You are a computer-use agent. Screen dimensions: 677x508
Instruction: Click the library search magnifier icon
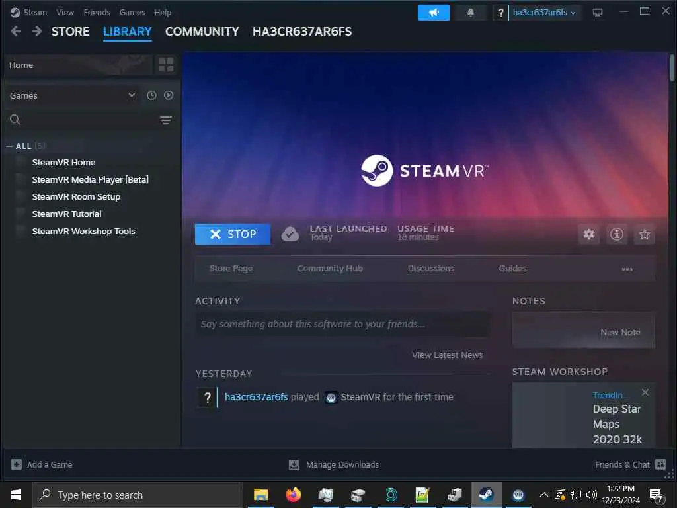pyautogui.click(x=15, y=120)
